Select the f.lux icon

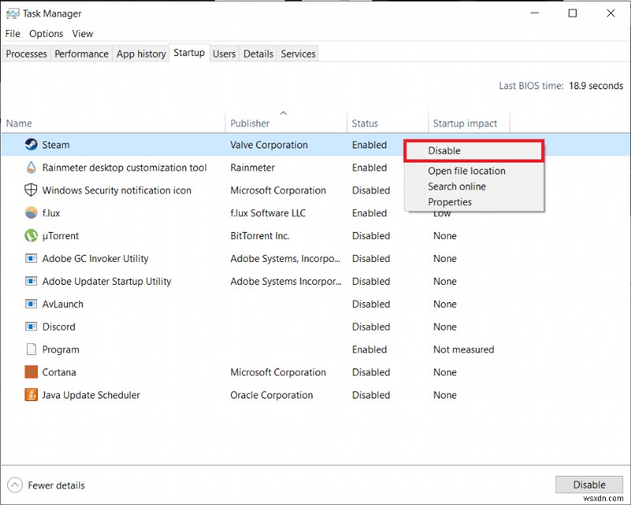tap(29, 213)
